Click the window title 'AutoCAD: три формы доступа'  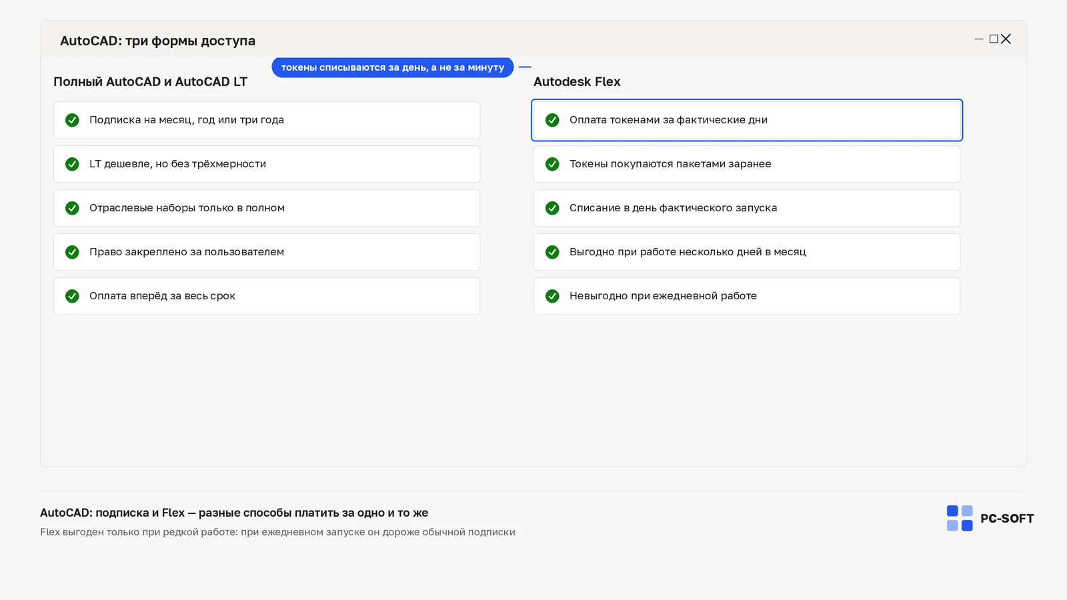[157, 41]
